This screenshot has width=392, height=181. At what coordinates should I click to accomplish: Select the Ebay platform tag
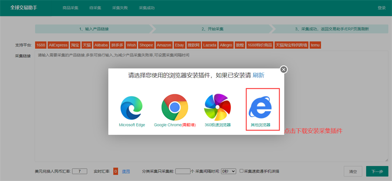pos(179,45)
